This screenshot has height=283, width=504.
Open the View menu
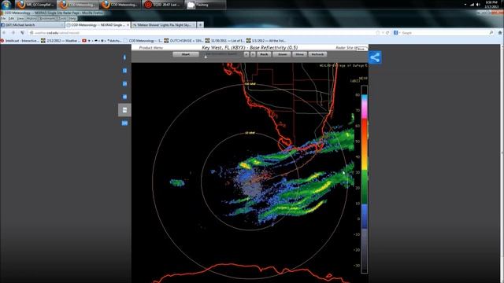(x=20, y=19)
